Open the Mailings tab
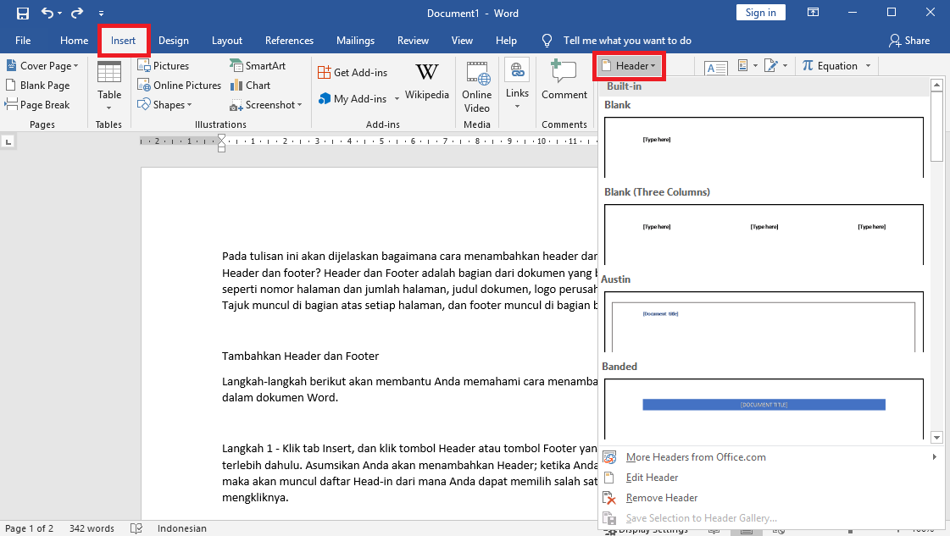The width and height of the screenshot is (950, 536). pos(355,41)
